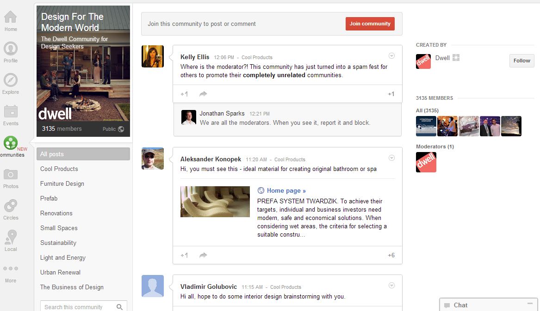
Task: Open the PREFA SYSTEM TWARDZIK preview image
Action: 215,201
